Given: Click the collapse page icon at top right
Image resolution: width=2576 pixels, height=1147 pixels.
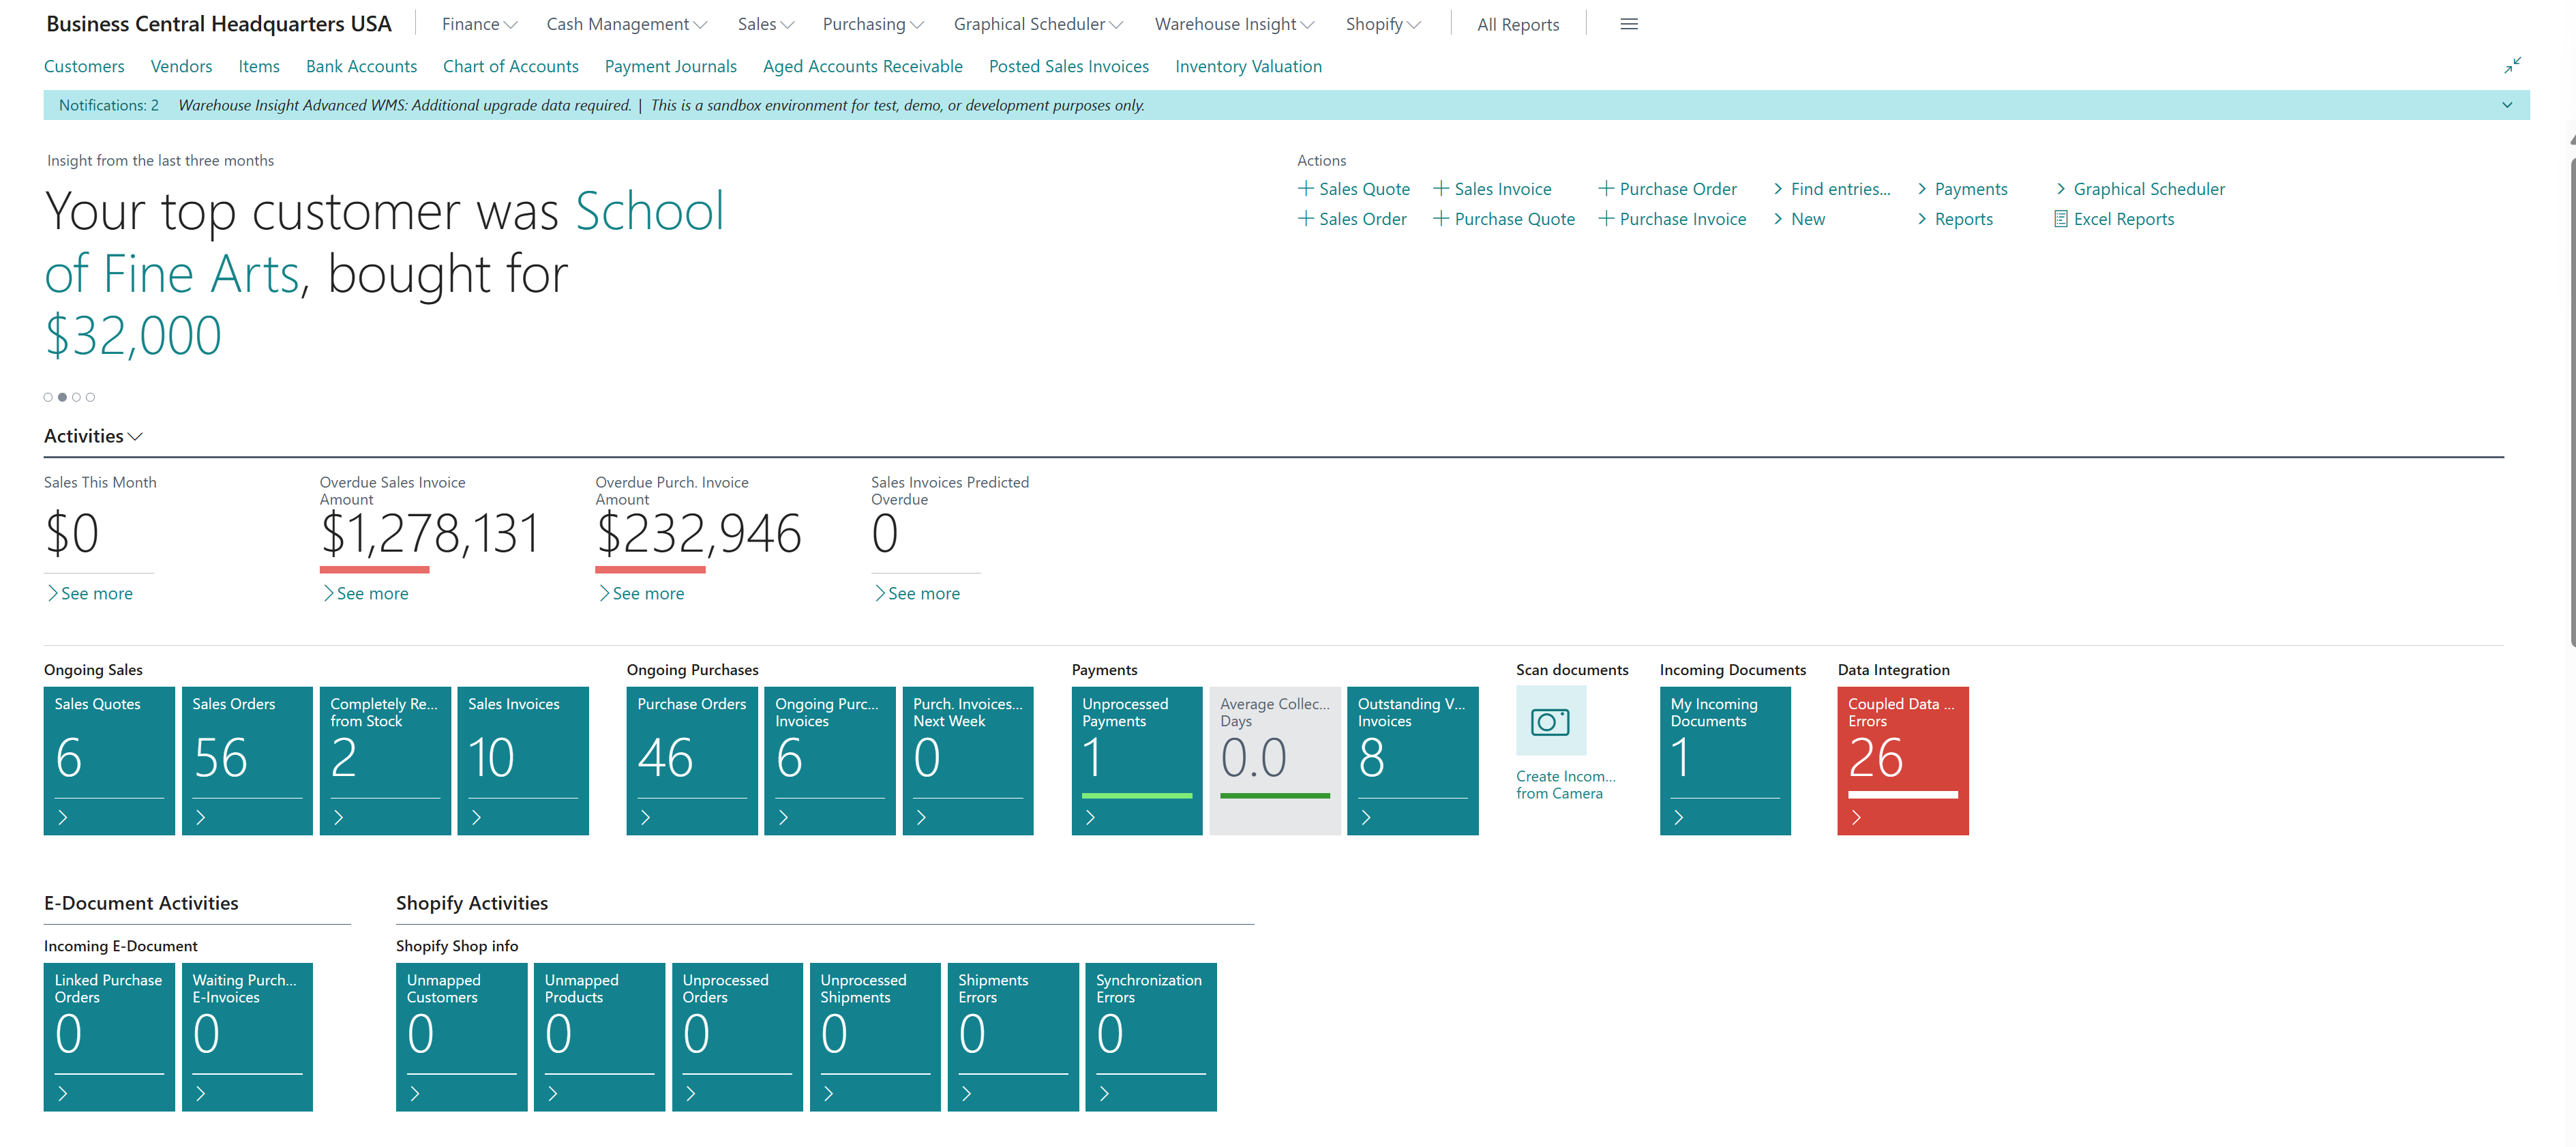Looking at the screenshot, I should tap(2512, 65).
